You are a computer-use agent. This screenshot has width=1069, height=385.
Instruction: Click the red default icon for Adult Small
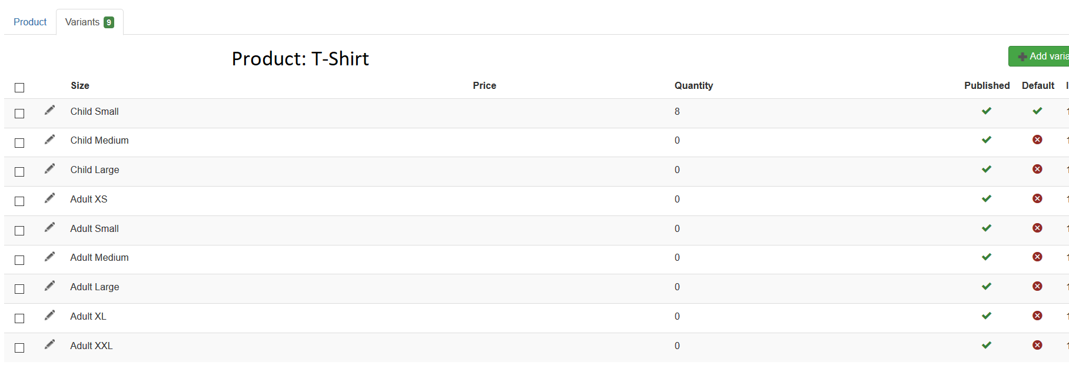click(1037, 228)
